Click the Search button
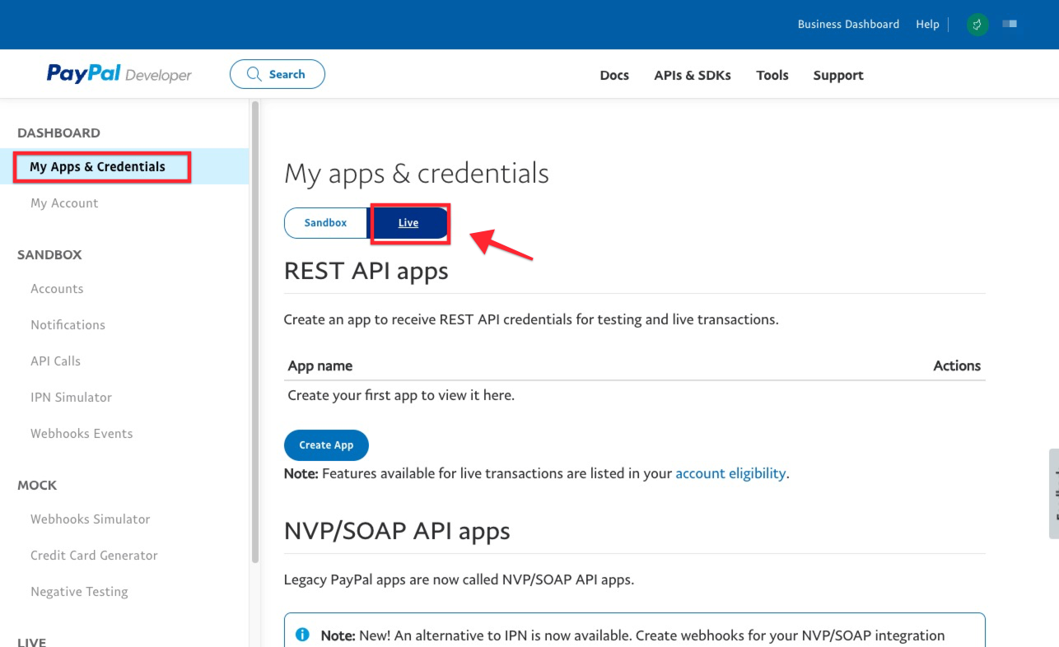 click(x=278, y=74)
